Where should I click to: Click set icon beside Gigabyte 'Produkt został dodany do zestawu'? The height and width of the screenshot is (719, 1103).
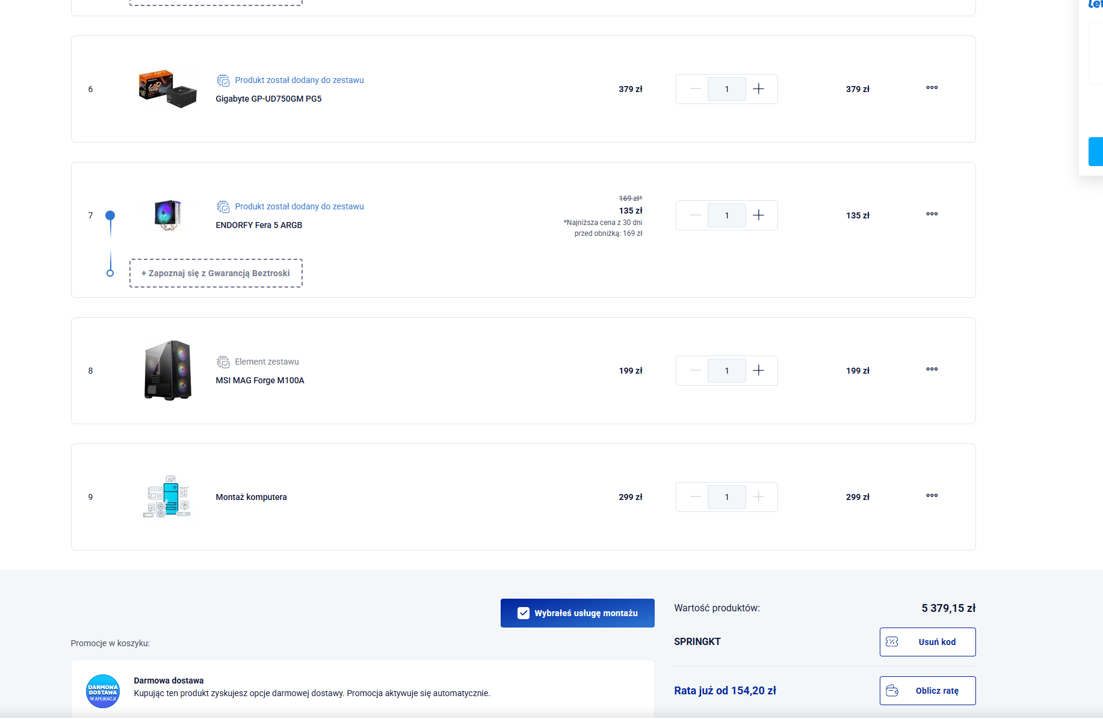coord(223,80)
